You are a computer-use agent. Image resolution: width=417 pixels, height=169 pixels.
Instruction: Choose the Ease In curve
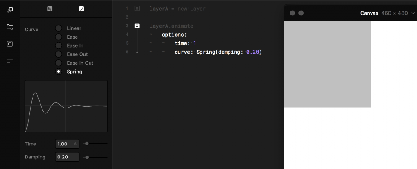(59, 45)
